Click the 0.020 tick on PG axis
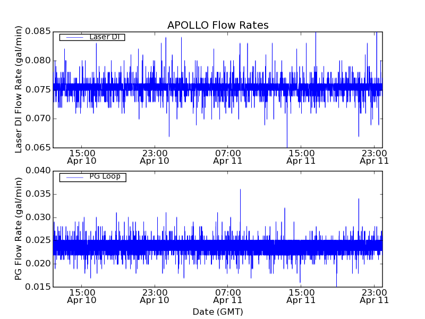Screen dimensions: 425x319 click(38, 264)
